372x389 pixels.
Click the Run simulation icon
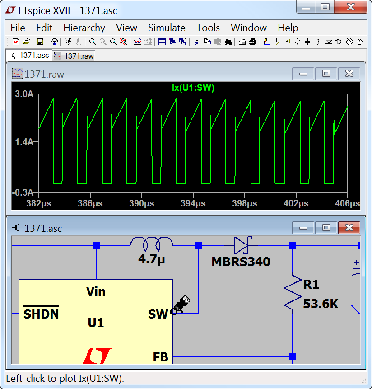pos(67,42)
